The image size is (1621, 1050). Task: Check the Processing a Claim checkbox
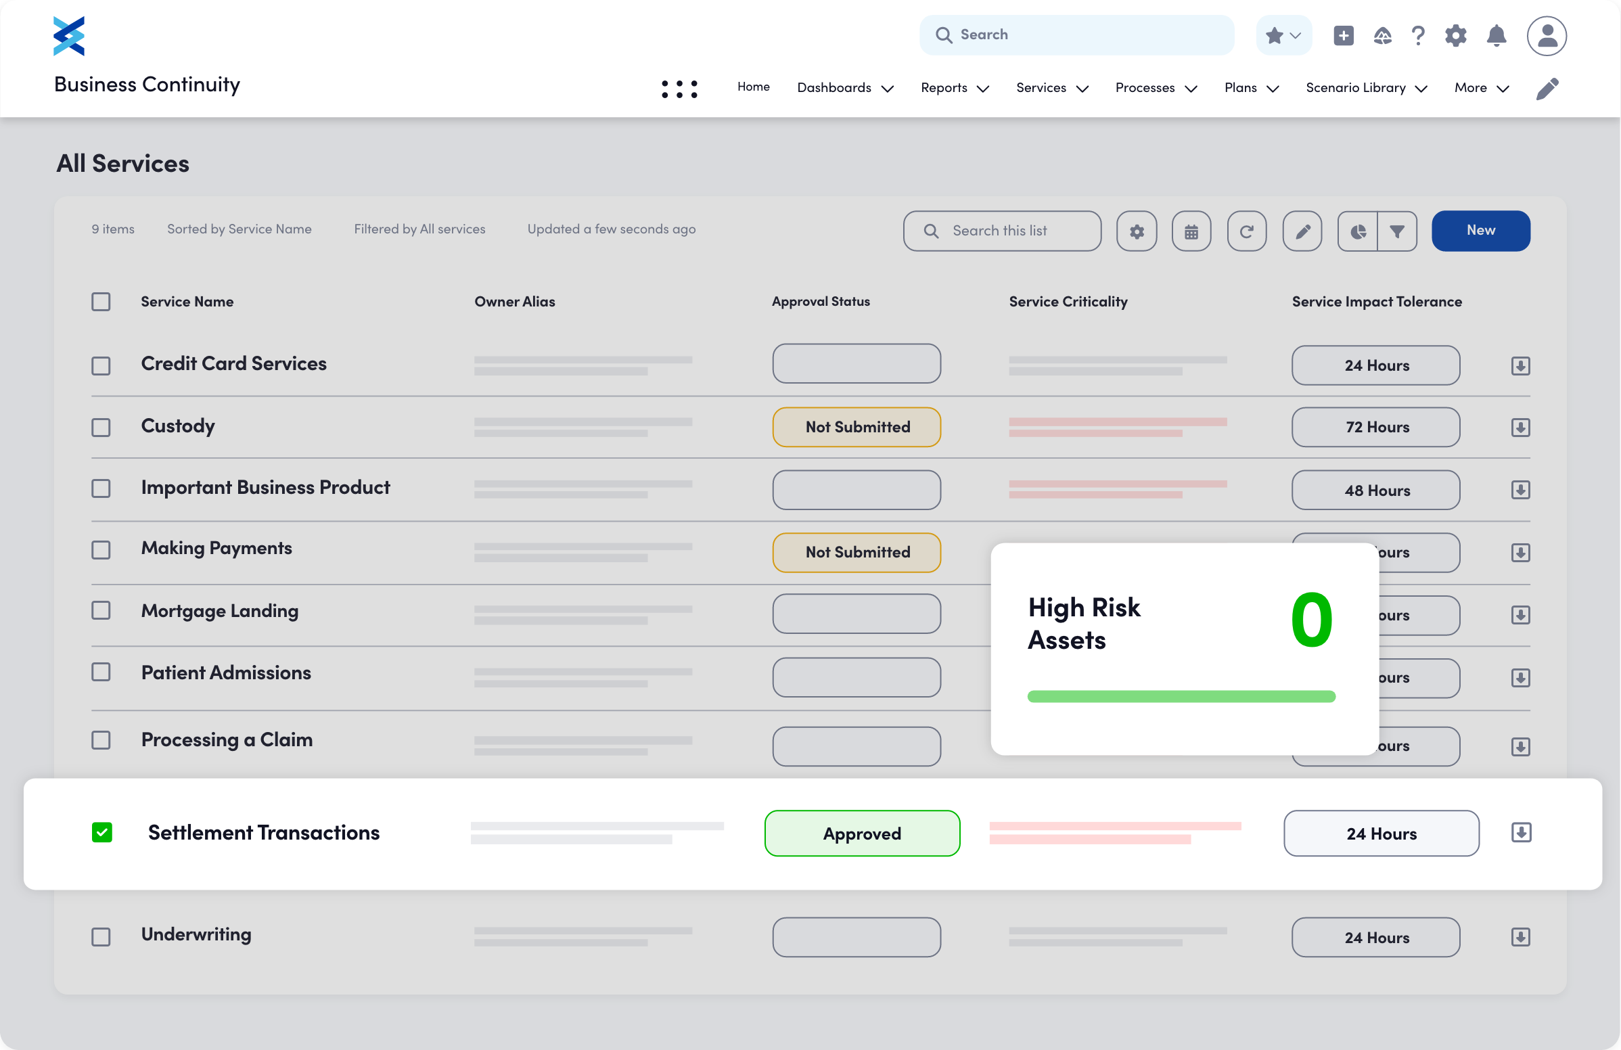tap(101, 740)
